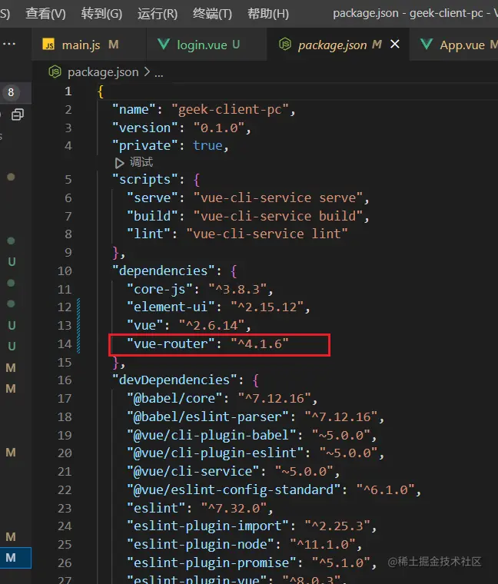The height and width of the screenshot is (584, 498).
Task: Click the "eslint-plugin-import" key
Action: (207, 526)
